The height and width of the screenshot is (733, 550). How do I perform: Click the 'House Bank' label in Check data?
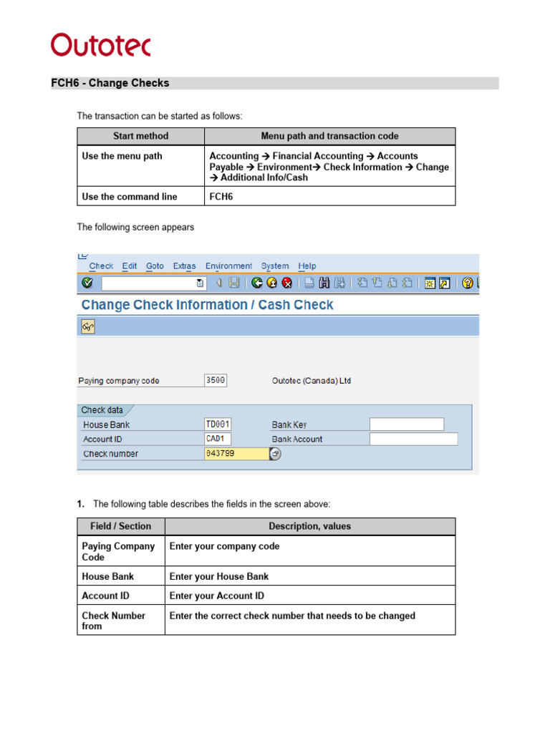(x=106, y=425)
